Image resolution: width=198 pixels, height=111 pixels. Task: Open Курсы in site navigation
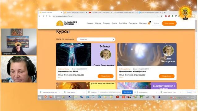tap(114, 23)
